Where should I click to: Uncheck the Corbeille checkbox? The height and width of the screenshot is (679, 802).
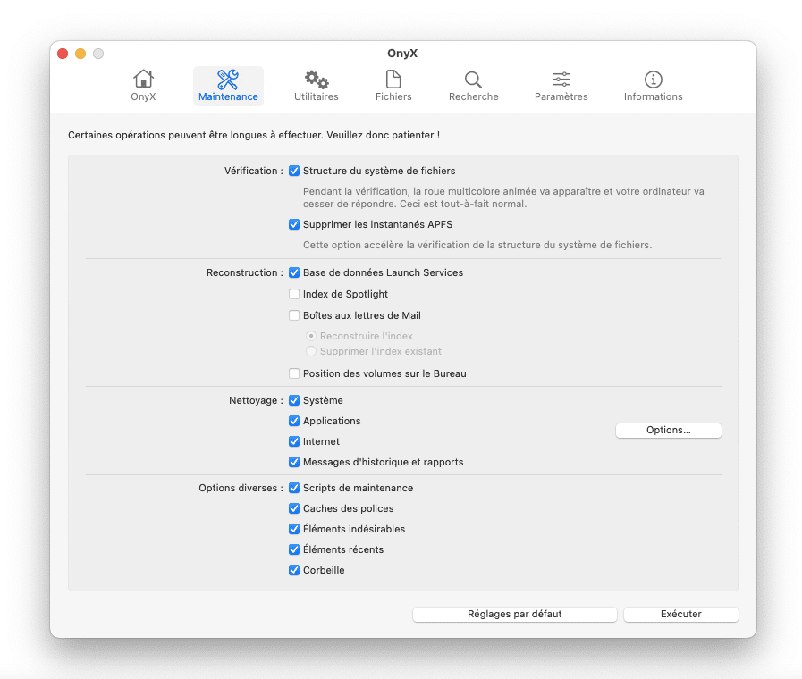click(x=294, y=570)
